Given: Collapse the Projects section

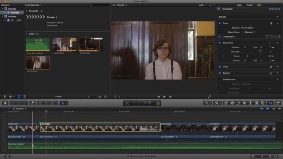Looking at the screenshot, I should [x=27, y=11].
